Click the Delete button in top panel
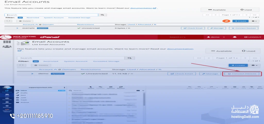Image resolution: width=264 pixels, height=124 pixels. (x=25, y=21)
